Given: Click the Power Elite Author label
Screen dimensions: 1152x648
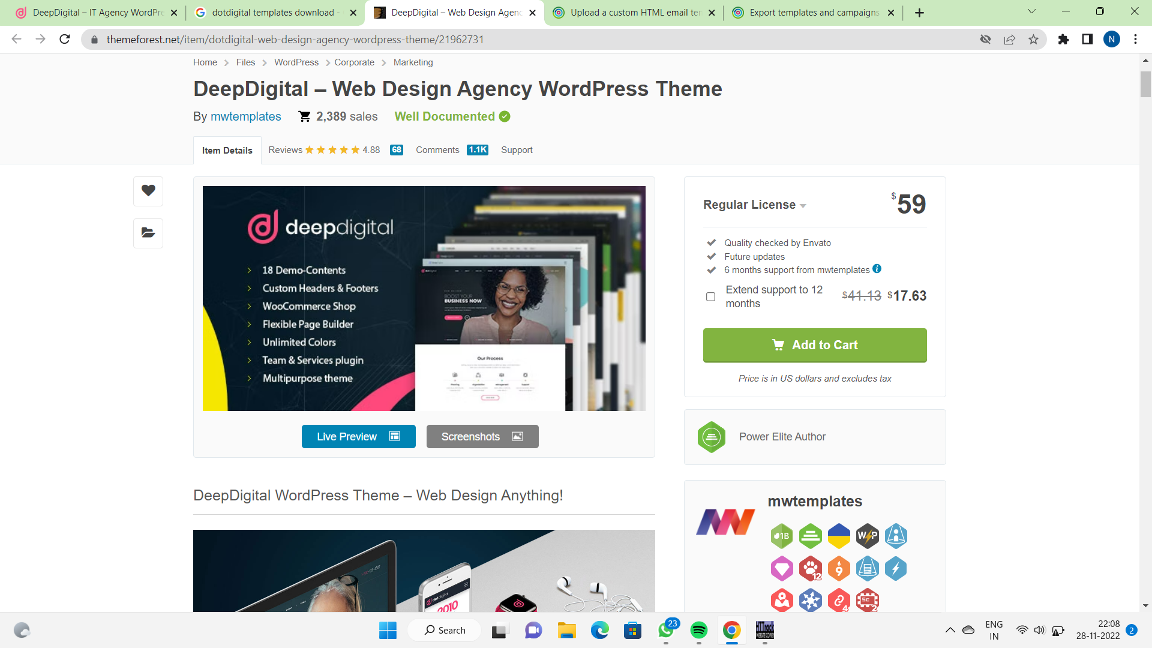Looking at the screenshot, I should tap(782, 437).
